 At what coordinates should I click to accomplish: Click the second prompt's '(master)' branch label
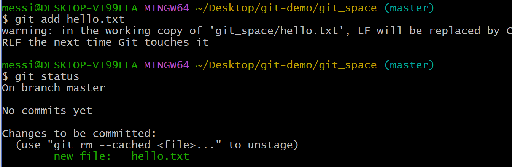tap(409, 65)
